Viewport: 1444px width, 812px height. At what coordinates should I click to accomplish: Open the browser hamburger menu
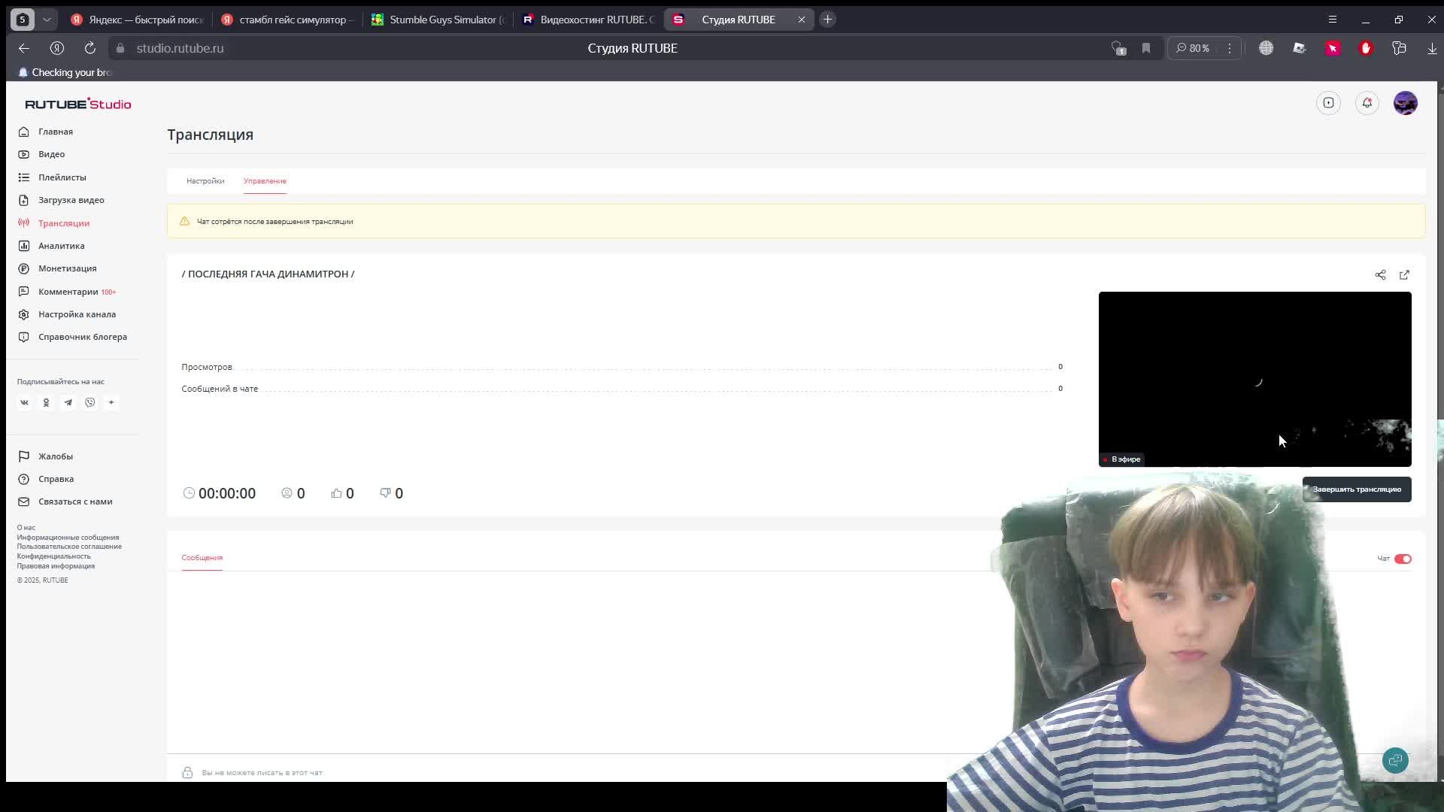pos(1333,20)
